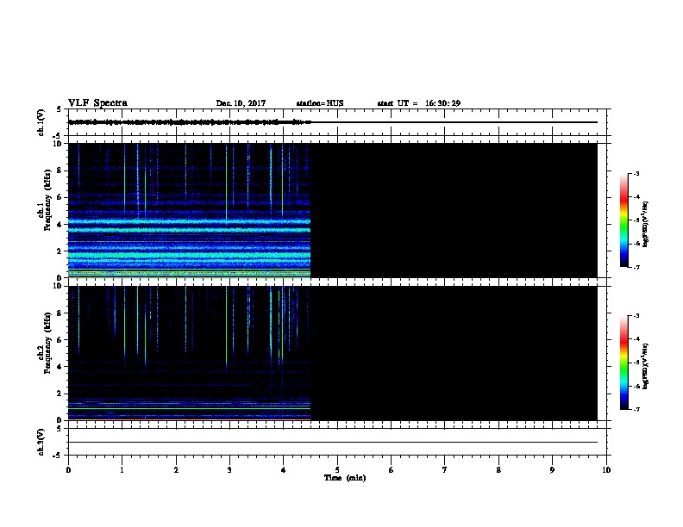The width and height of the screenshot is (683, 527).
Task: Click the "Time (min)" axis label
Action: (x=345, y=478)
